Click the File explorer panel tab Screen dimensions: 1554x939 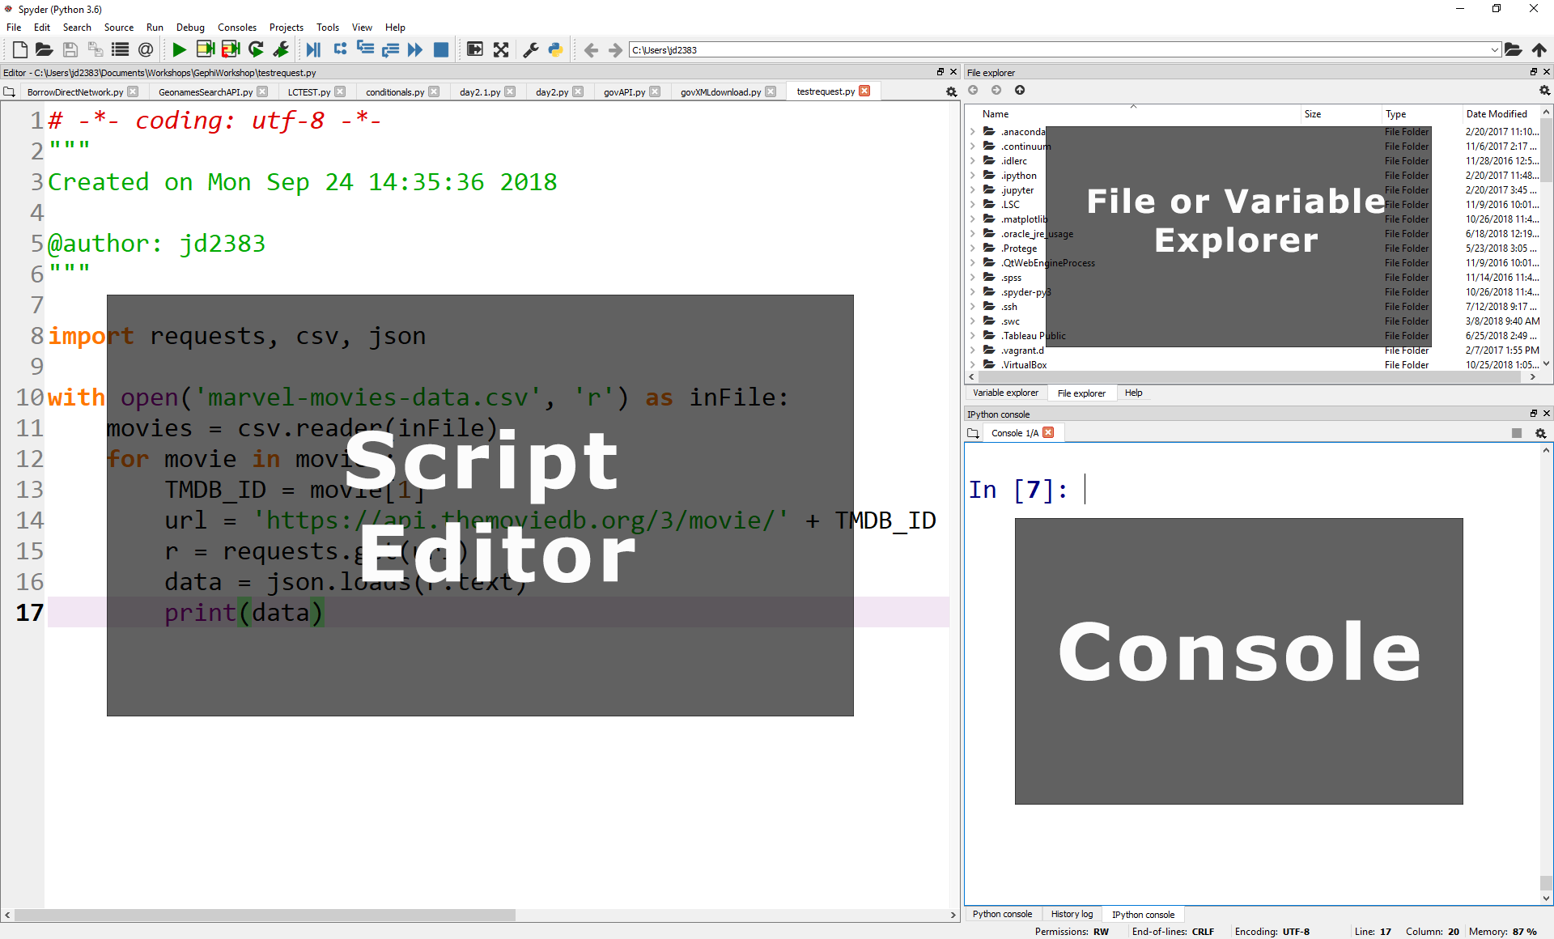coord(1078,393)
